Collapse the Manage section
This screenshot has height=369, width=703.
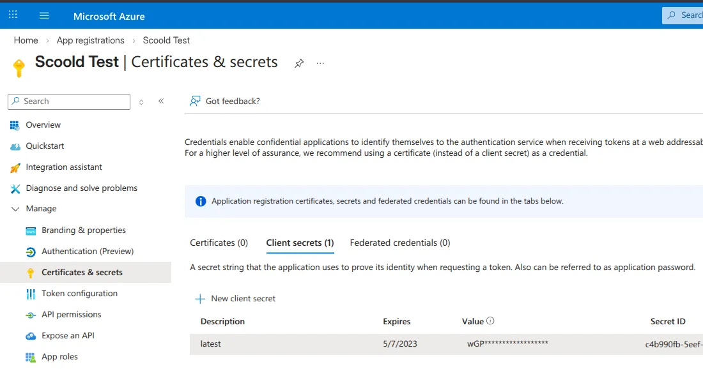pos(15,209)
